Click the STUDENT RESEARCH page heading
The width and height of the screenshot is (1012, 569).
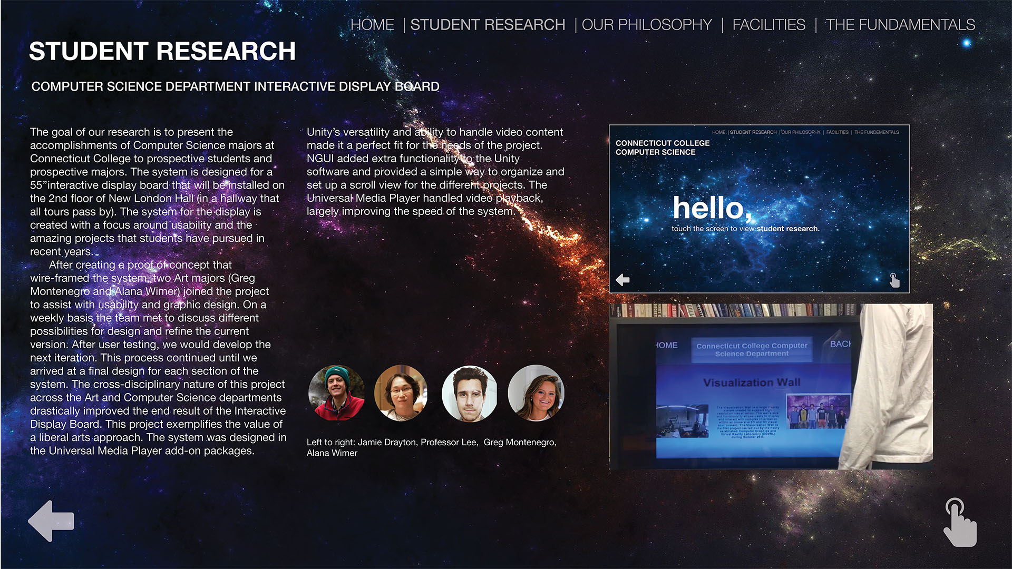click(x=162, y=52)
